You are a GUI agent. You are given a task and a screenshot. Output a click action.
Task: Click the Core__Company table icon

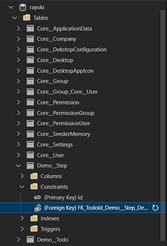coord(30,39)
